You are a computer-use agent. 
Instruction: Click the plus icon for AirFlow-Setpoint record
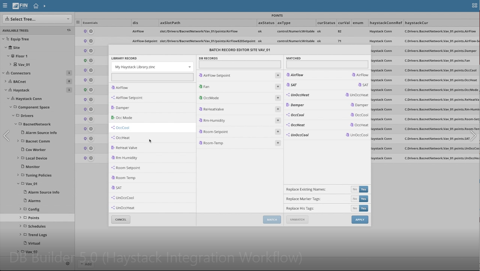278,75
